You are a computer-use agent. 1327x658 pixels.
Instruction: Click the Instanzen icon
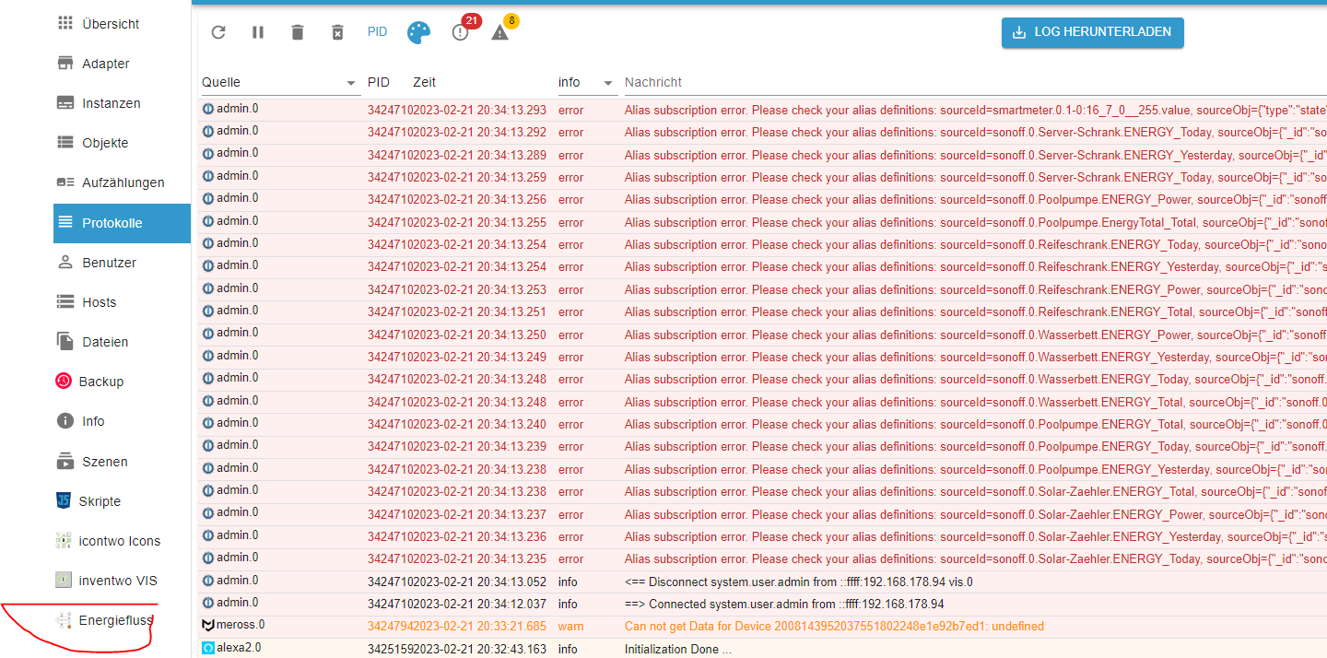pos(65,103)
